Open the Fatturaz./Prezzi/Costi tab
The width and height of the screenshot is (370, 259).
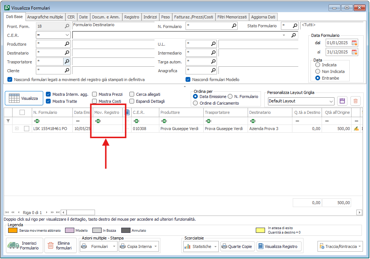194,17
